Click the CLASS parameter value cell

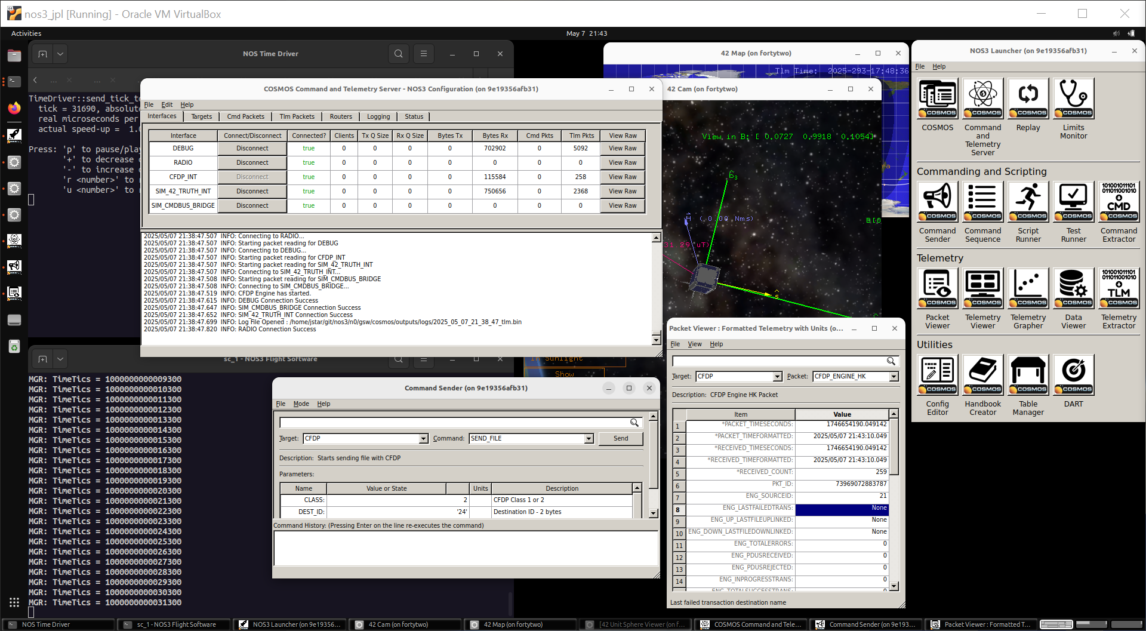398,500
